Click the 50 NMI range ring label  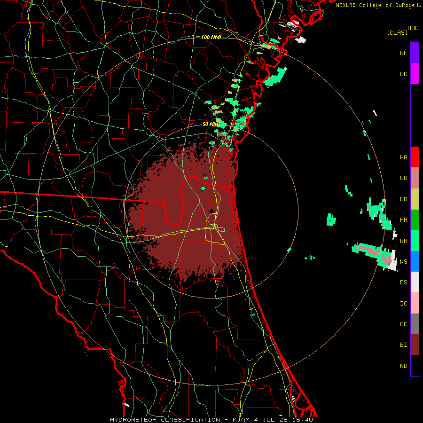click(x=211, y=124)
